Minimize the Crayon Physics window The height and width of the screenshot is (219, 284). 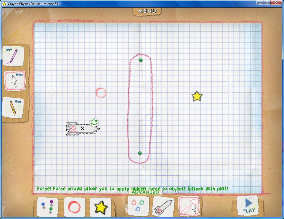[260, 3]
